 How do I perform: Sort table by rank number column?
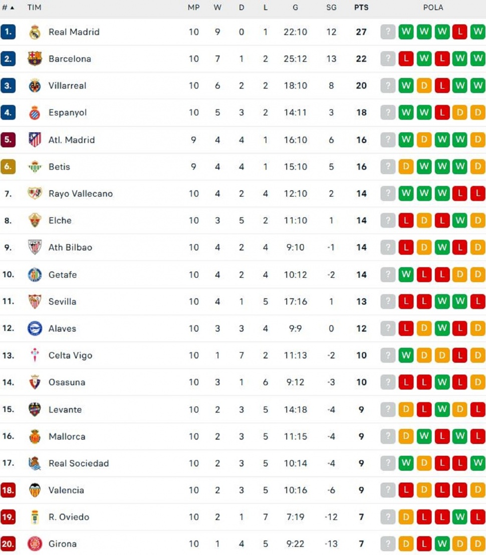click(x=8, y=8)
